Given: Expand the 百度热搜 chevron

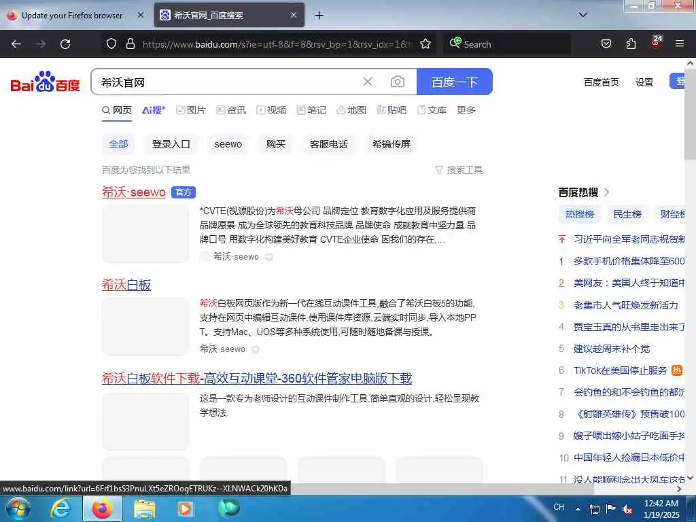Looking at the screenshot, I should coord(607,192).
